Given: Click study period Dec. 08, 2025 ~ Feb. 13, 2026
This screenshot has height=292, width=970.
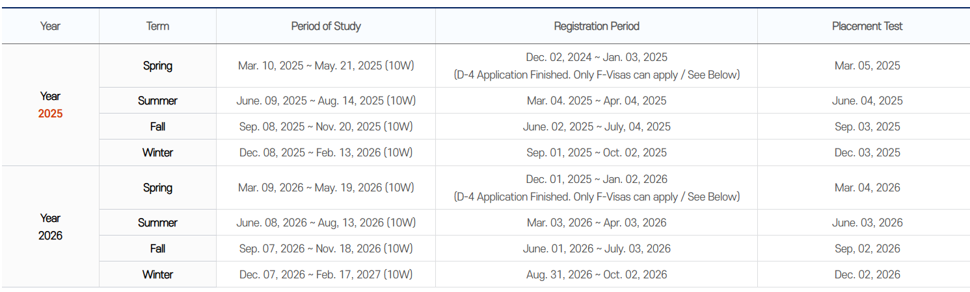Looking at the screenshot, I should (326, 152).
